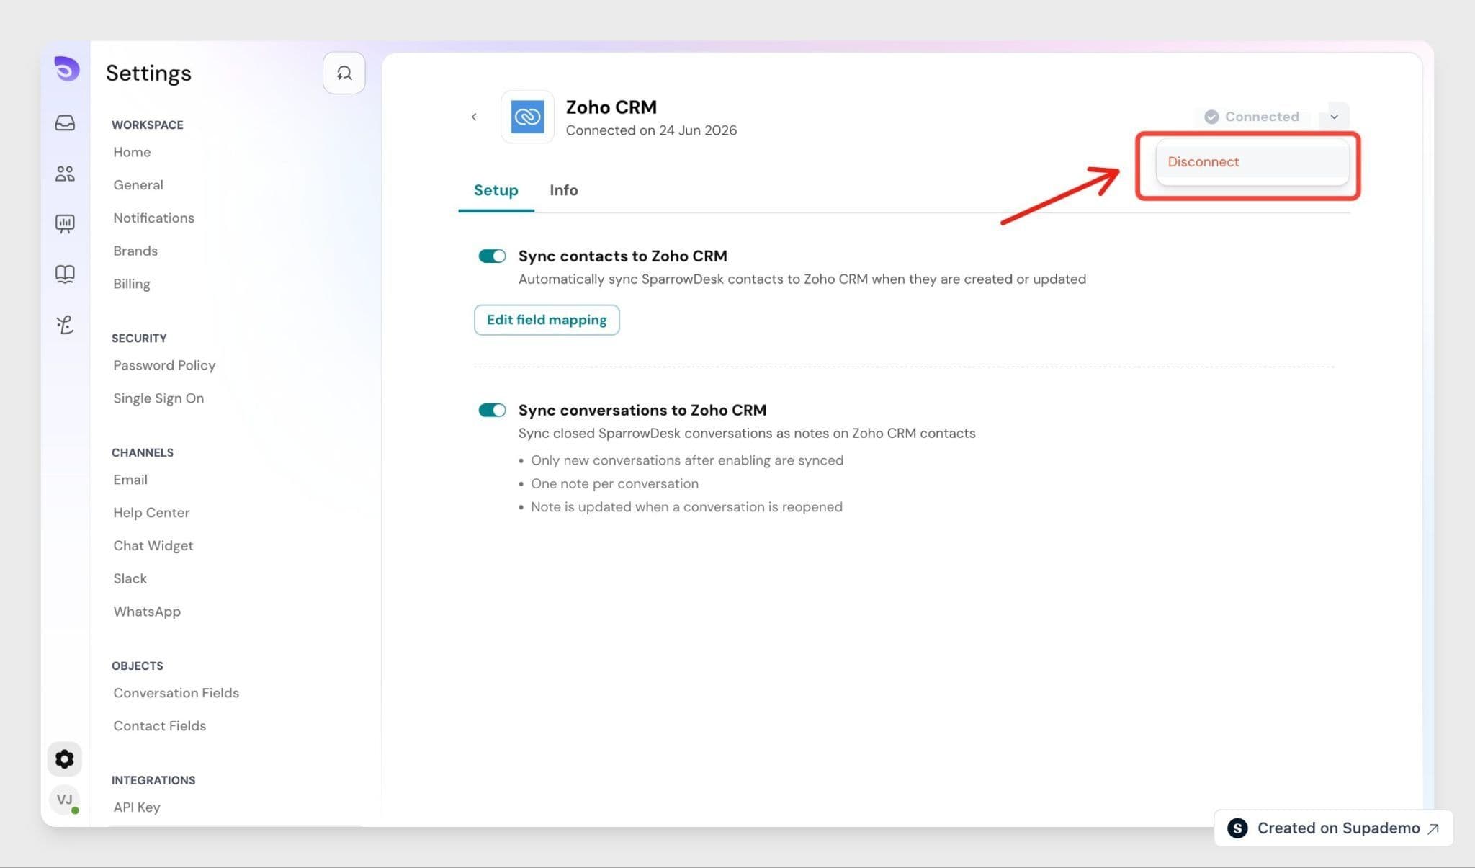Select Disconnect from the dropdown menu
The image size is (1475, 868).
[1252, 161]
